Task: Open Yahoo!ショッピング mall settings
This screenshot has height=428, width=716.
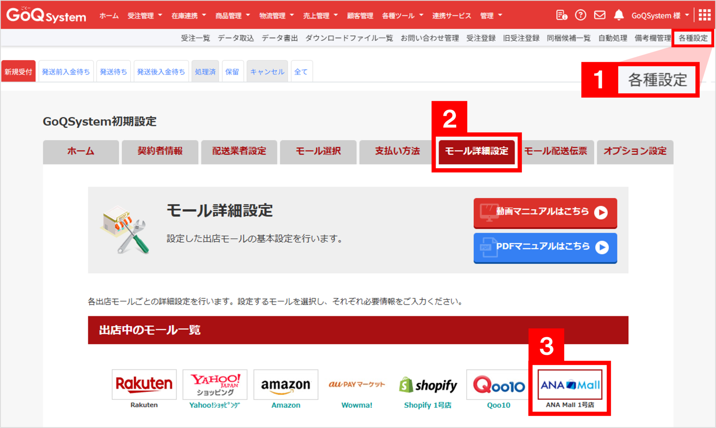Action: [x=215, y=385]
